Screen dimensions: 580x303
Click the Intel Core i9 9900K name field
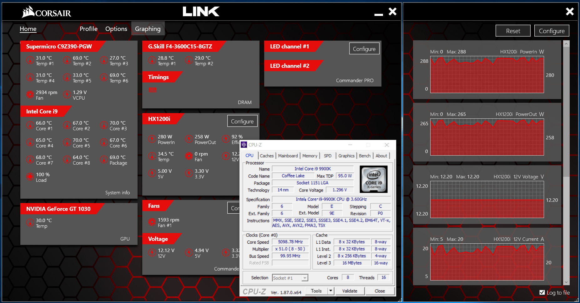point(313,169)
